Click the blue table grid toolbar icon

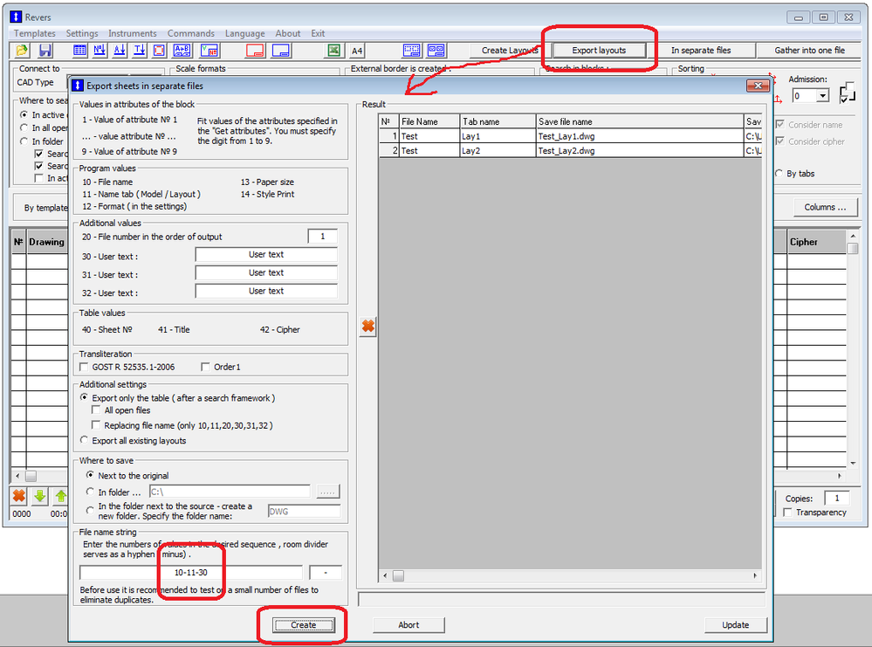click(x=79, y=51)
